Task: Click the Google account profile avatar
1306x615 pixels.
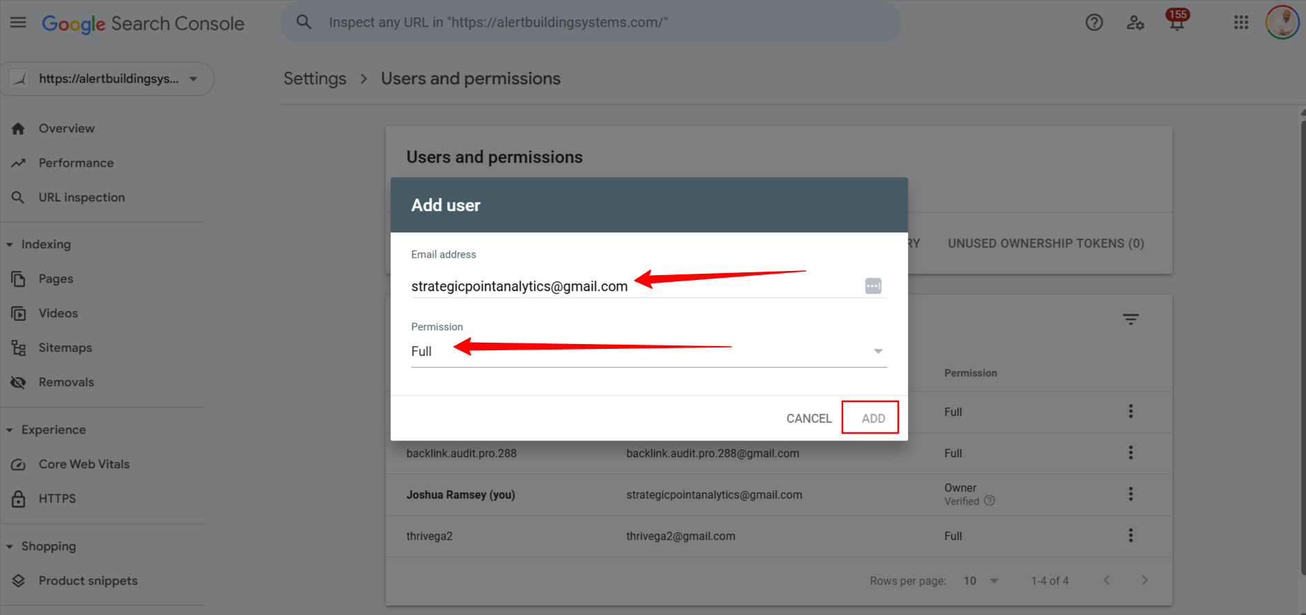Action: [x=1282, y=23]
